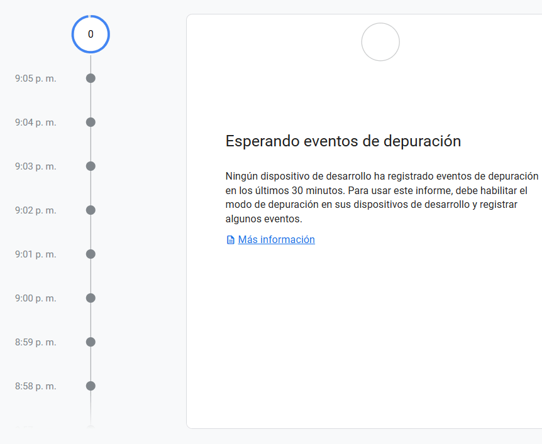Select the 9:01 p. m. timeline dot
Viewport: 542px width, 444px height.
[x=91, y=254]
